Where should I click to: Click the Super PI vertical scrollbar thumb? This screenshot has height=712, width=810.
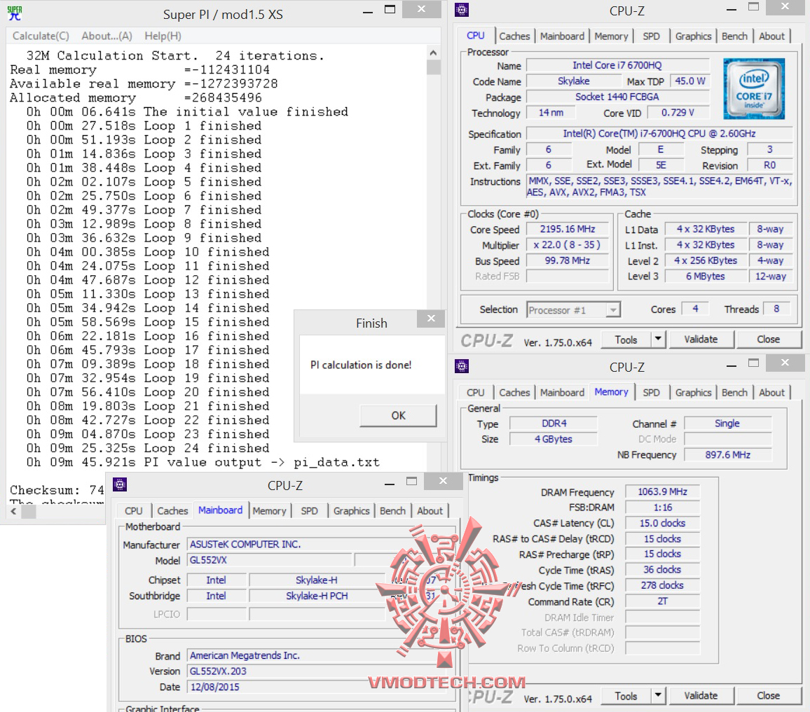point(434,68)
